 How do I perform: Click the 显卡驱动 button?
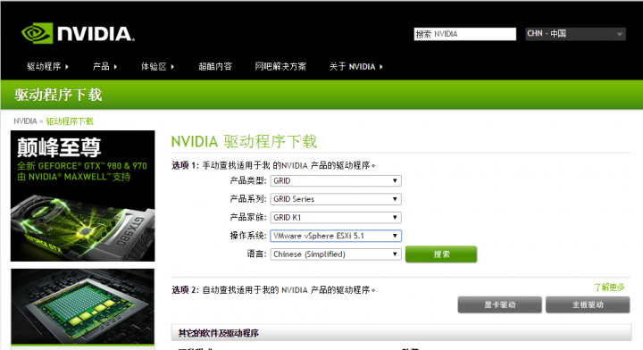[500, 305]
